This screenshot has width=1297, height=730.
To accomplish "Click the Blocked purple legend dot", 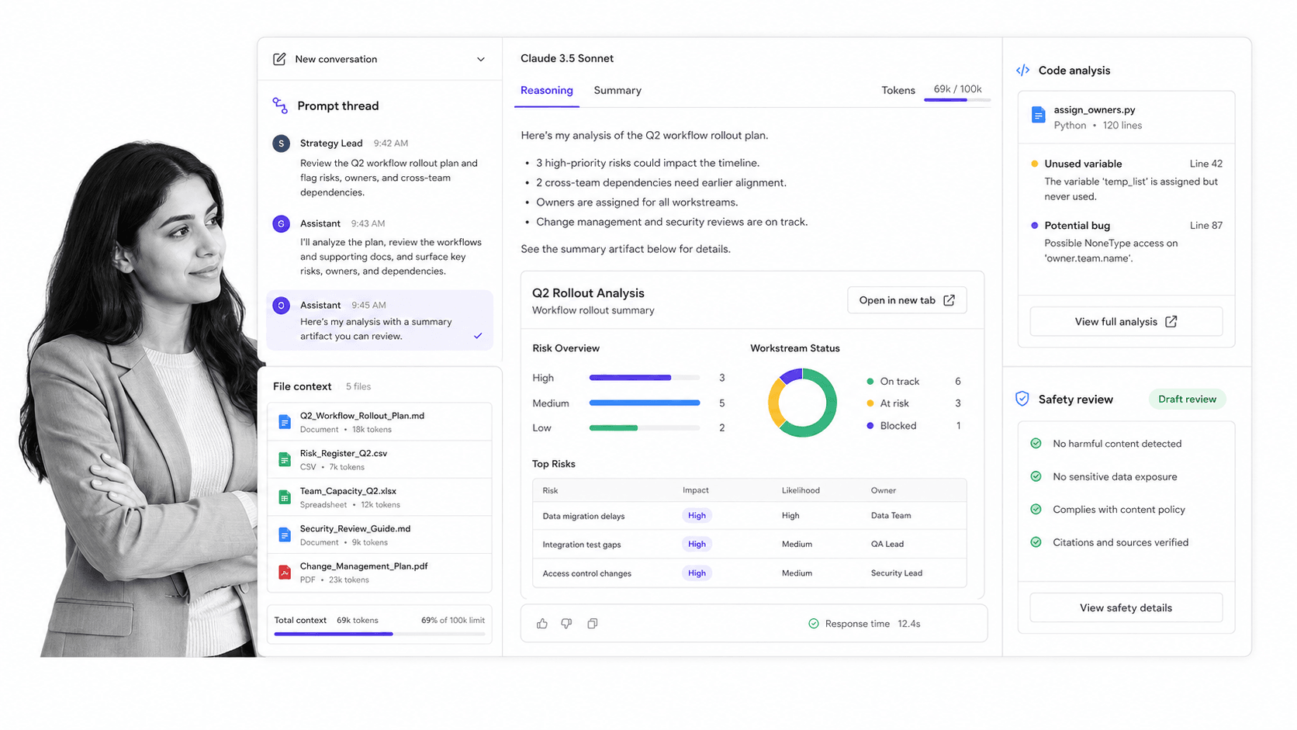I will 870,426.
